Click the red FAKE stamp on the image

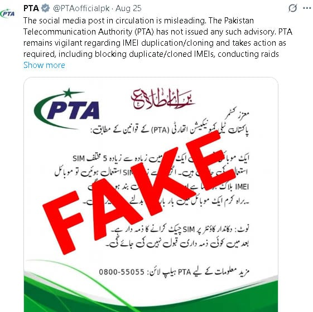pyautogui.click(x=139, y=192)
